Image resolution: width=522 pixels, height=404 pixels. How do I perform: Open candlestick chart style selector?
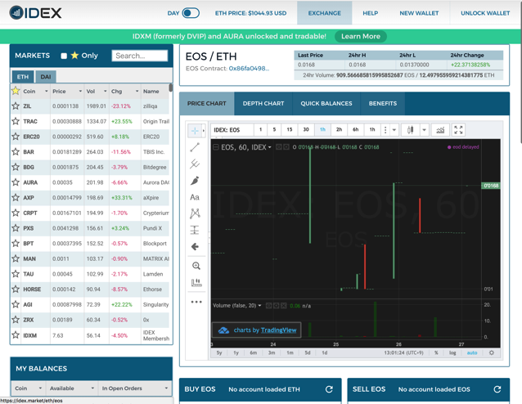click(x=410, y=130)
